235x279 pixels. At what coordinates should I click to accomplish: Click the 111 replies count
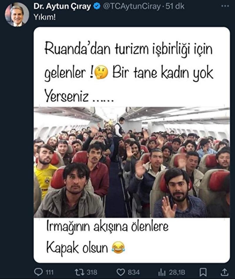point(50,272)
